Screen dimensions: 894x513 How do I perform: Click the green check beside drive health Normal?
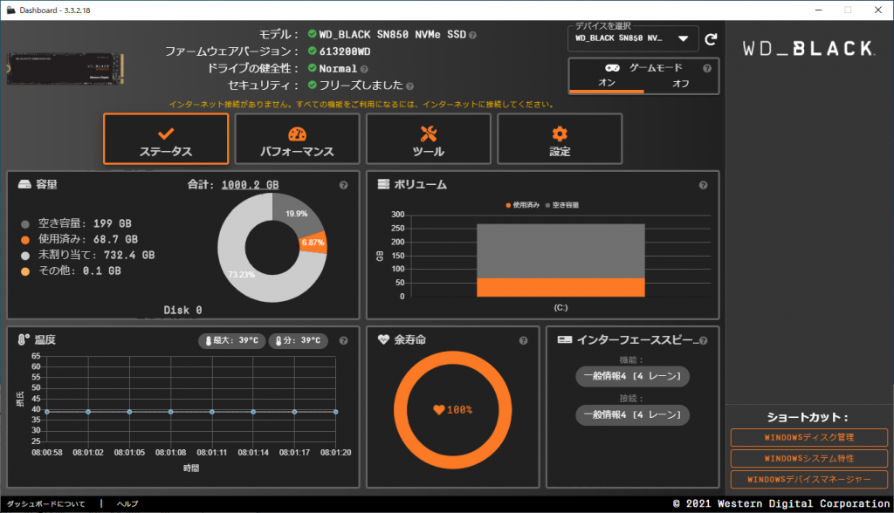click(x=312, y=68)
